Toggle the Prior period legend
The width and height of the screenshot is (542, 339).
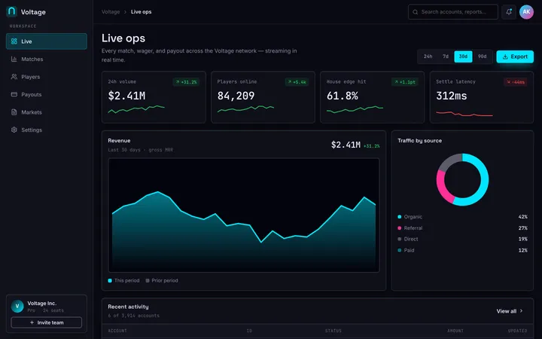point(162,280)
